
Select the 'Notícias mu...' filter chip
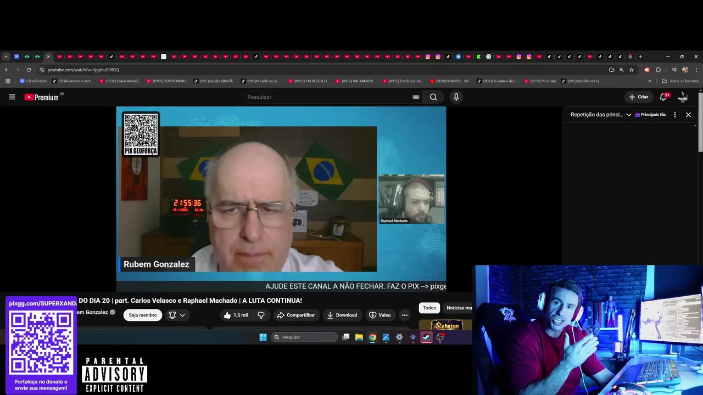[x=458, y=308]
